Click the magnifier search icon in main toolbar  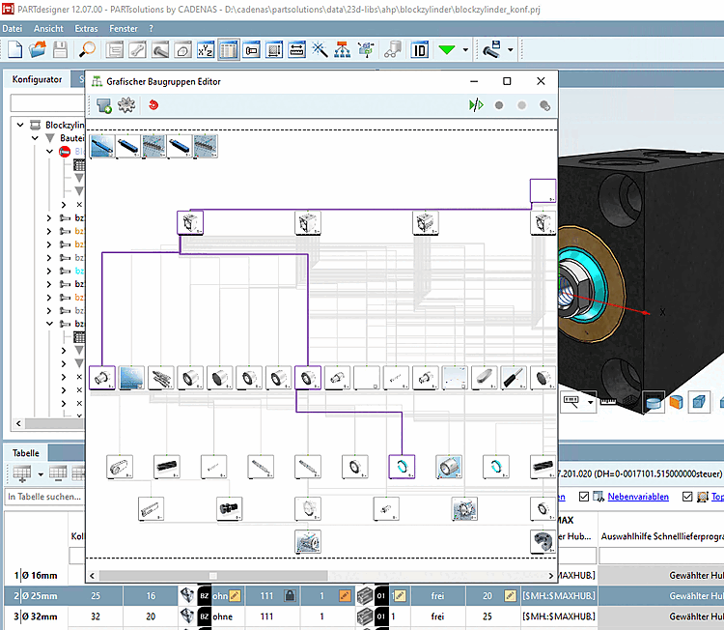pyautogui.click(x=88, y=49)
